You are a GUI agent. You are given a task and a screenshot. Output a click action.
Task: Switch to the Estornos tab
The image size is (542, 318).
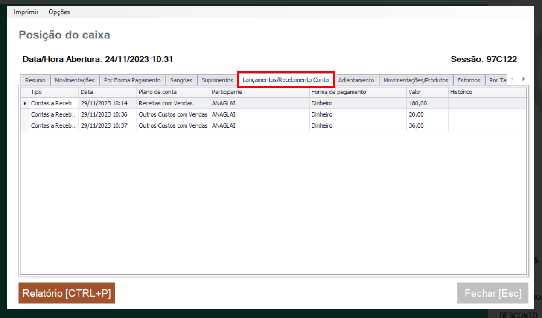[469, 80]
